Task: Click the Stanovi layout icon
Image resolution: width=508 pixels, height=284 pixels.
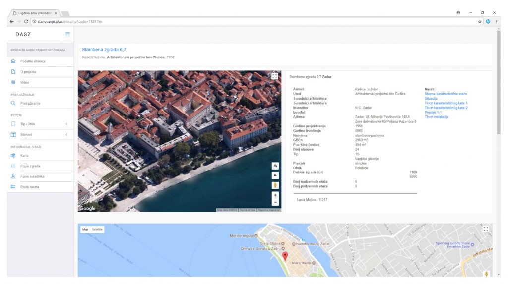Action: [13, 134]
